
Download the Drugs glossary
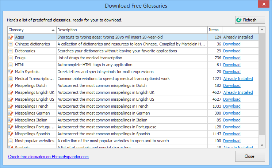coord(232,58)
